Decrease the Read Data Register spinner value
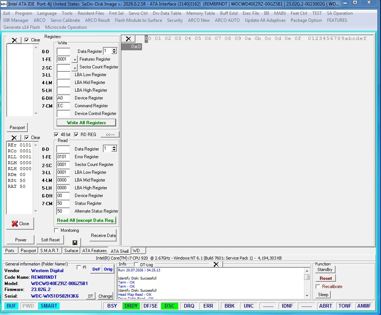The height and width of the screenshot is (315, 381). 114,150
